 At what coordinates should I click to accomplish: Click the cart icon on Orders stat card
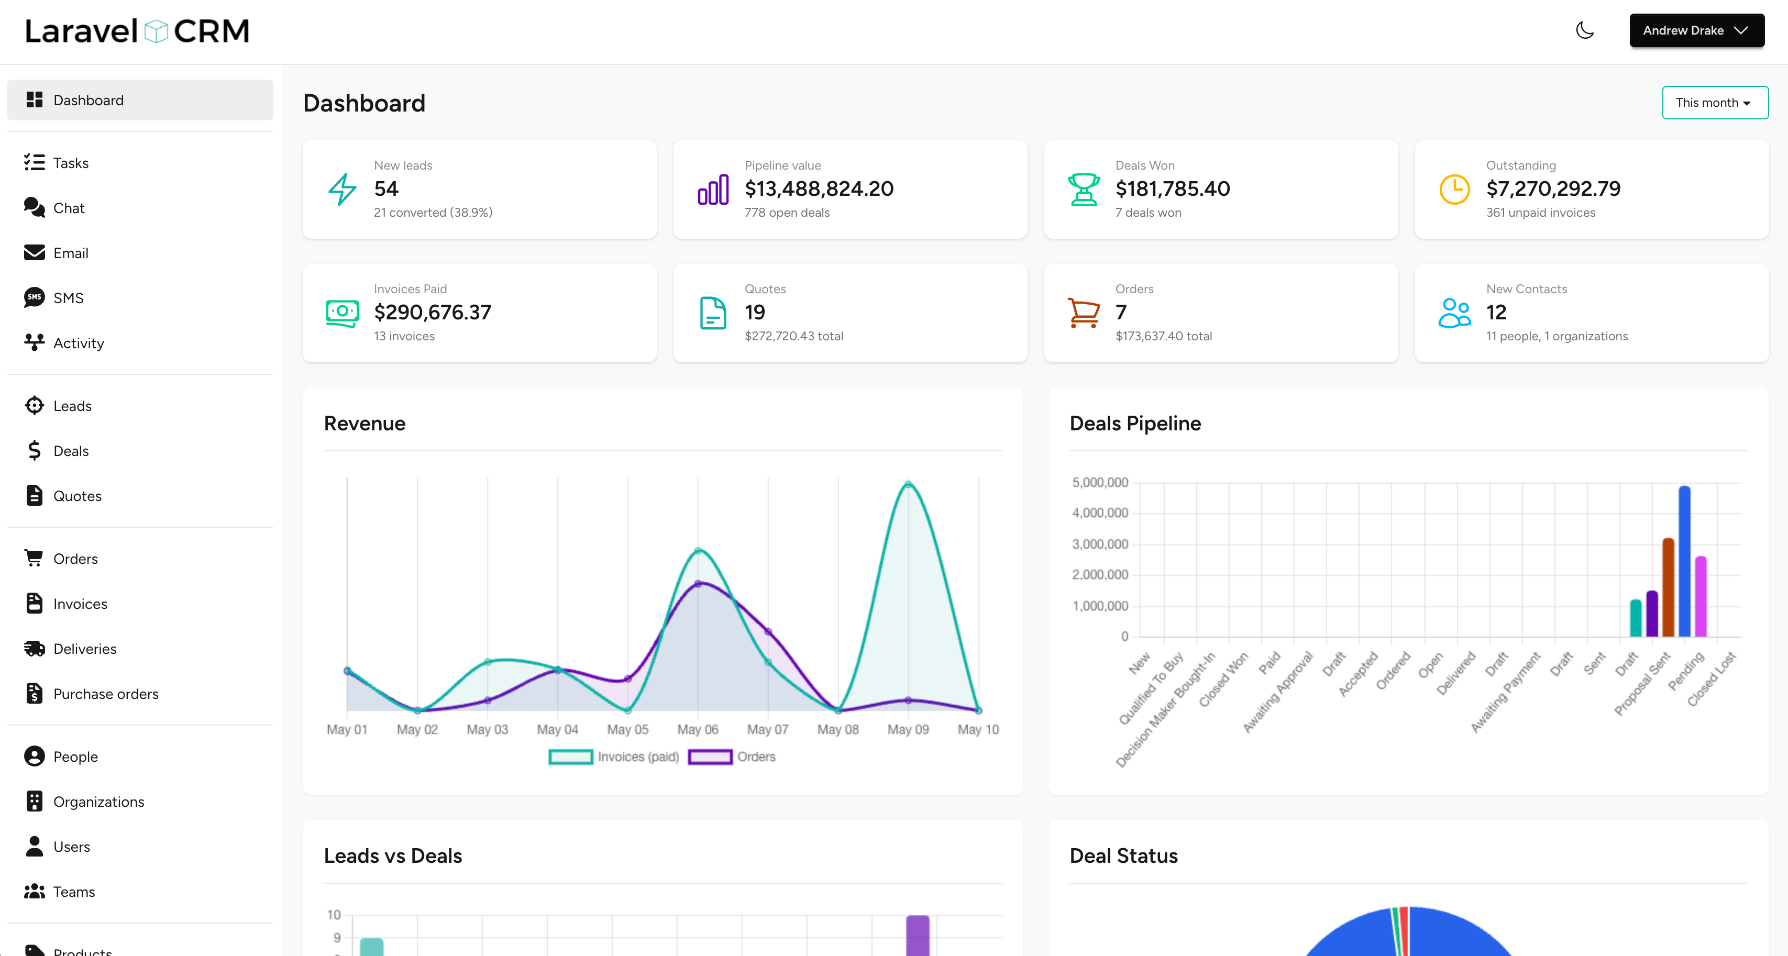1084,313
